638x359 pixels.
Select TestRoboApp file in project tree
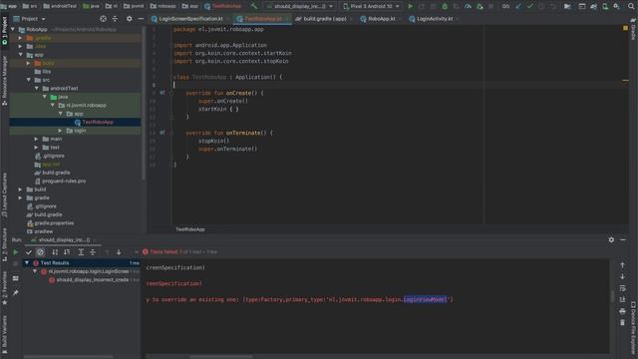(x=98, y=122)
